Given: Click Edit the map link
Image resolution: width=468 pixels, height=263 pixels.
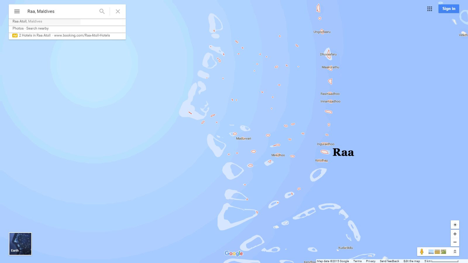Looking at the screenshot, I should (412, 261).
